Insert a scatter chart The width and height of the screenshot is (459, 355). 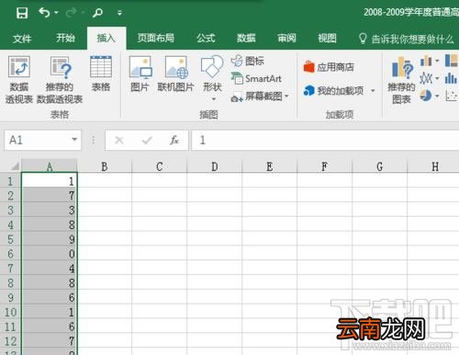(451, 96)
